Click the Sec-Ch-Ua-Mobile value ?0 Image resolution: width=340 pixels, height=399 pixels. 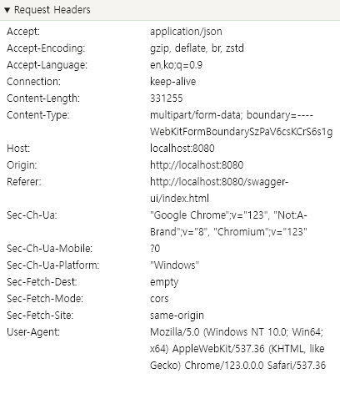[x=155, y=249]
